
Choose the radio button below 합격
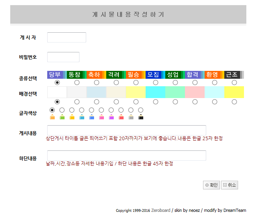pyautogui.click(x=195, y=82)
